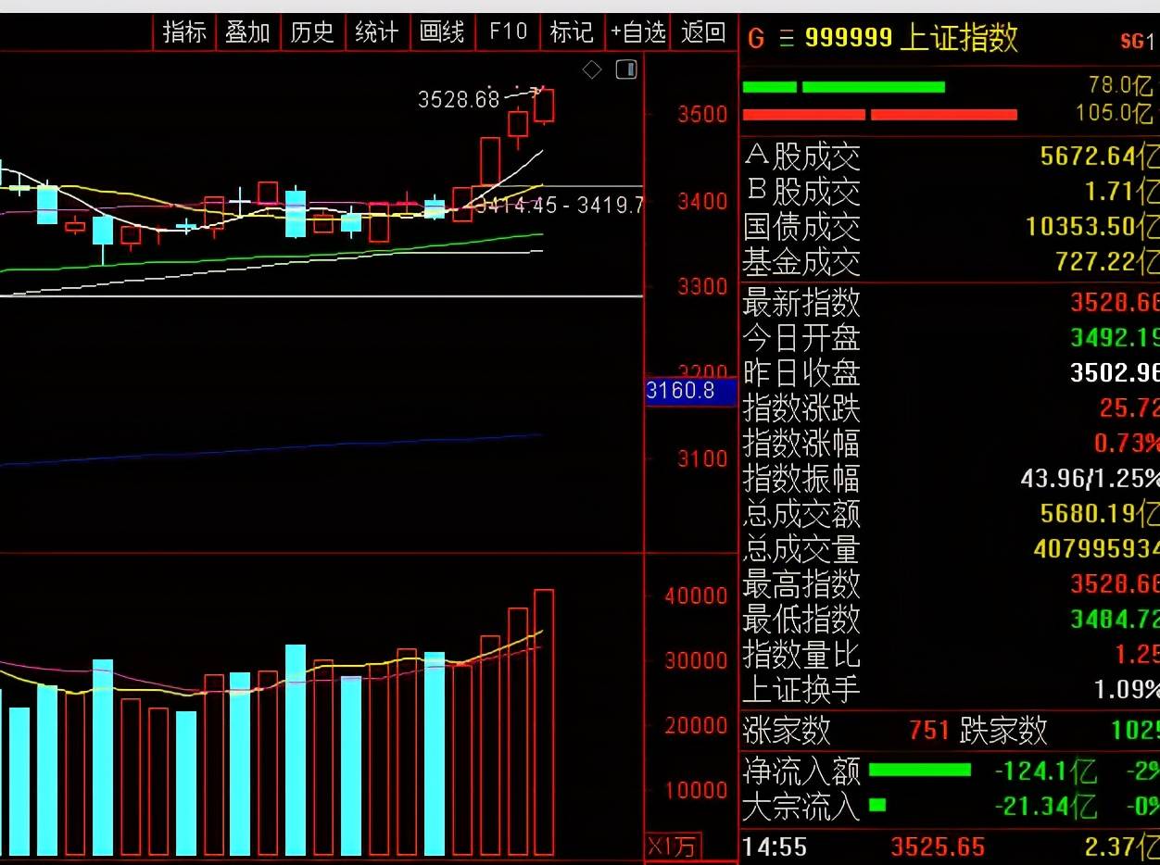
Task: Open the 指标 indicator menu
Action: point(184,32)
